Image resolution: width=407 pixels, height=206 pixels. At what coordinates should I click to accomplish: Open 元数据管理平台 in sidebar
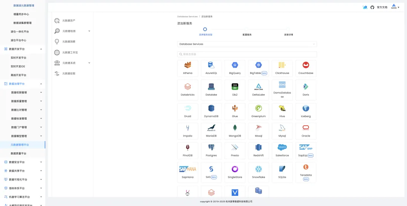[x=23, y=145]
